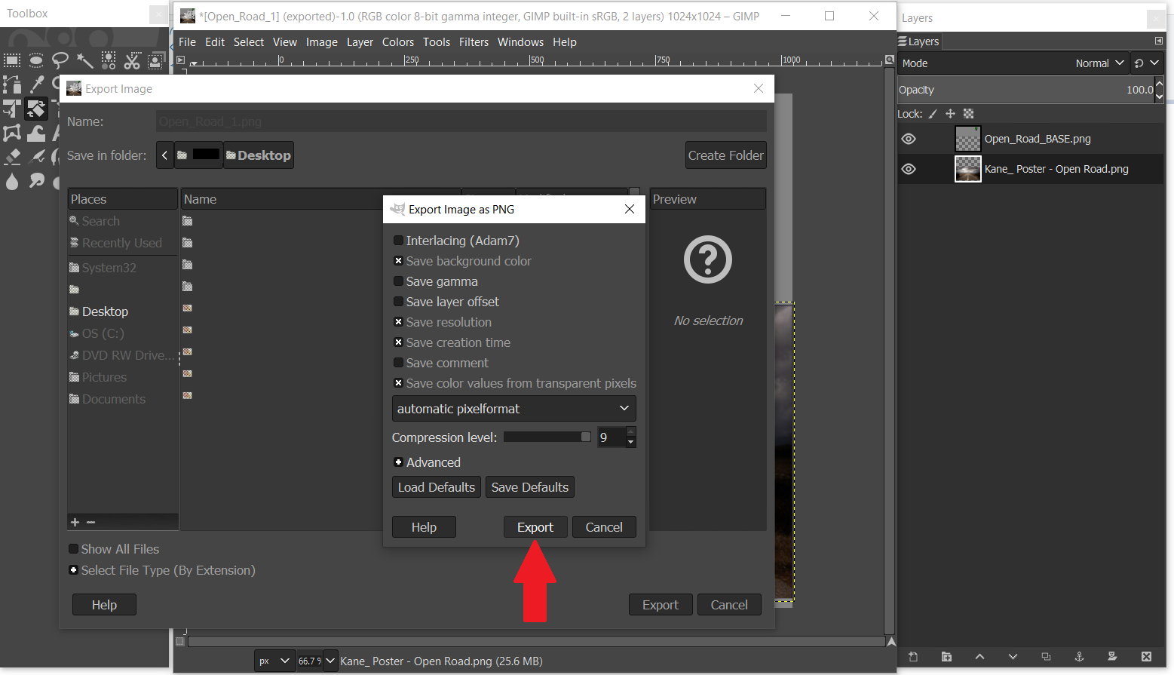Image resolution: width=1174 pixels, height=675 pixels.
Task: Open the Filters menu
Action: coord(474,42)
